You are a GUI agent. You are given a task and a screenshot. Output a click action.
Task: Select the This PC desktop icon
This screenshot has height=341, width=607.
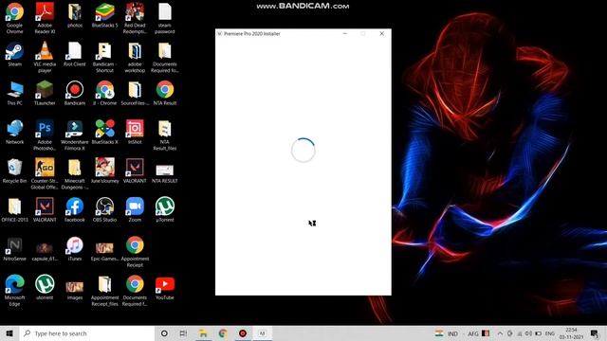point(15,93)
